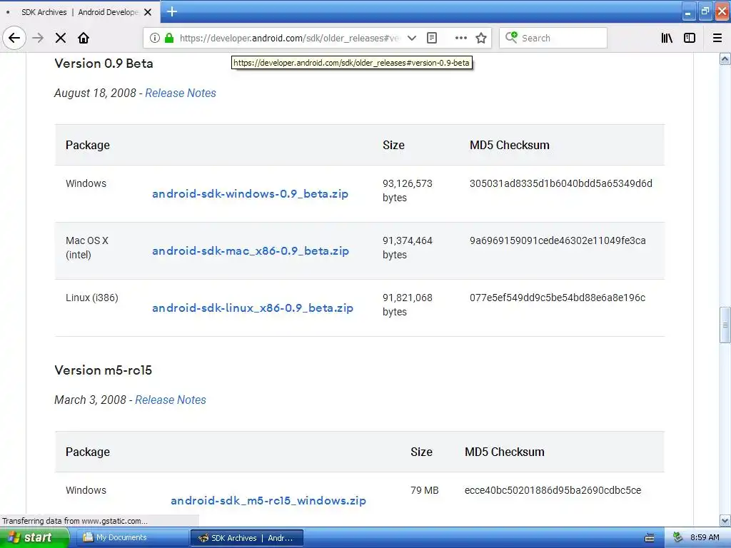
Task: Select the Mac OS X checksum 9a6969159…
Action: (x=558, y=240)
